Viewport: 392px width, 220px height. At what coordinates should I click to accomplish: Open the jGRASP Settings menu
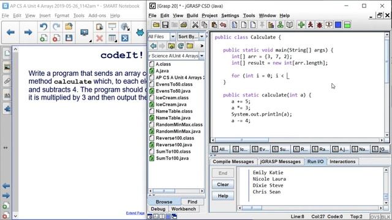(x=230, y=15)
